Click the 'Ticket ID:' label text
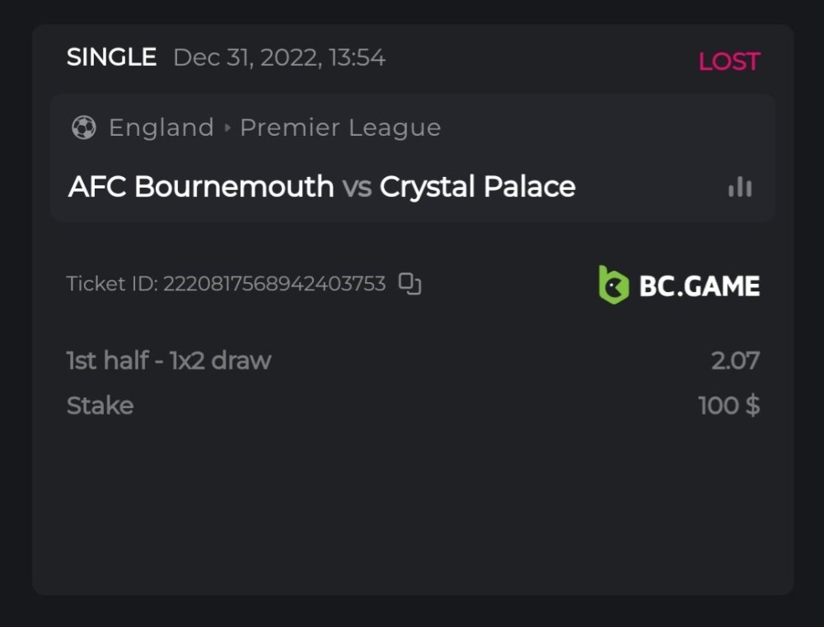 point(112,284)
